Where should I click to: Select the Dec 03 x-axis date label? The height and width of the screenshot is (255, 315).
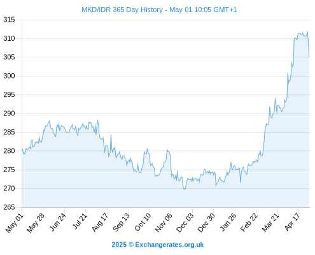click(185, 222)
